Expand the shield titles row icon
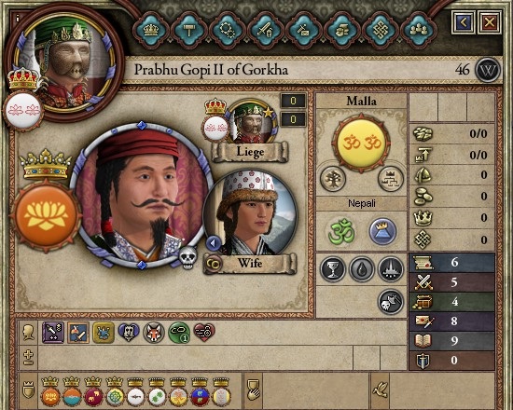Image resolution: width=513 pixels, height=410 pixels. pos(28,389)
